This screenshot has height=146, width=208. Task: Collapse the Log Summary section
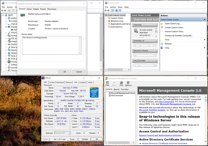(x=156, y=61)
